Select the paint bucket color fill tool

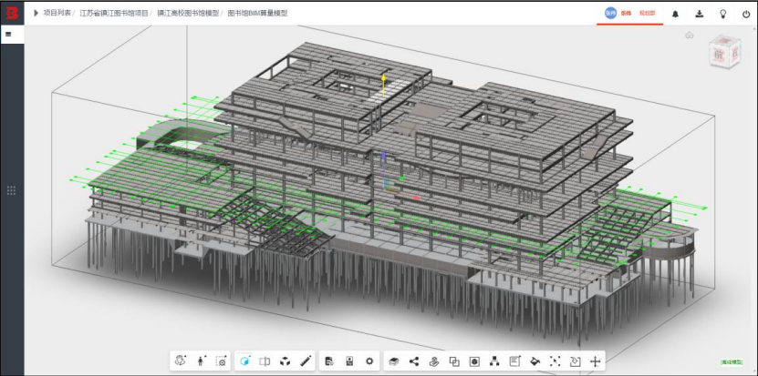[535, 361]
